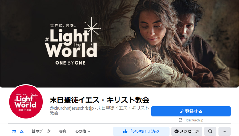Screen dimensions: 239x136
Task: Open the three-dots more options menu
Action: click(224, 131)
